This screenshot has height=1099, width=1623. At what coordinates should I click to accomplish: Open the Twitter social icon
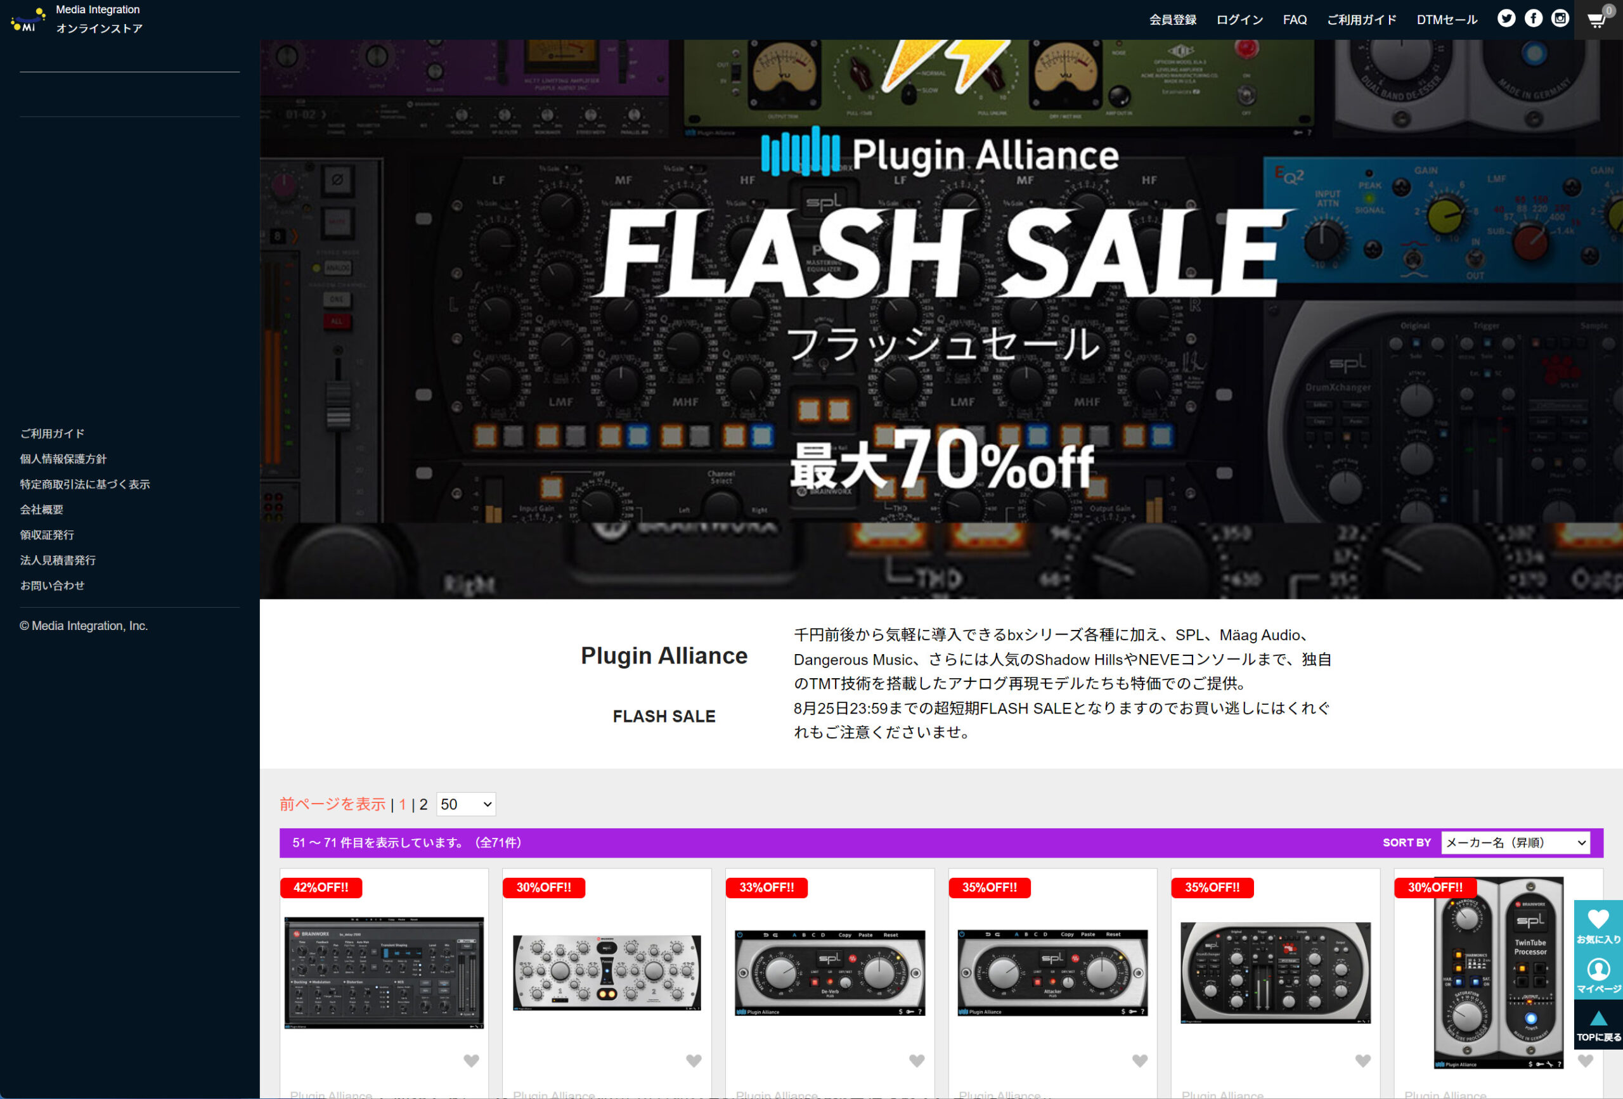1506,19
